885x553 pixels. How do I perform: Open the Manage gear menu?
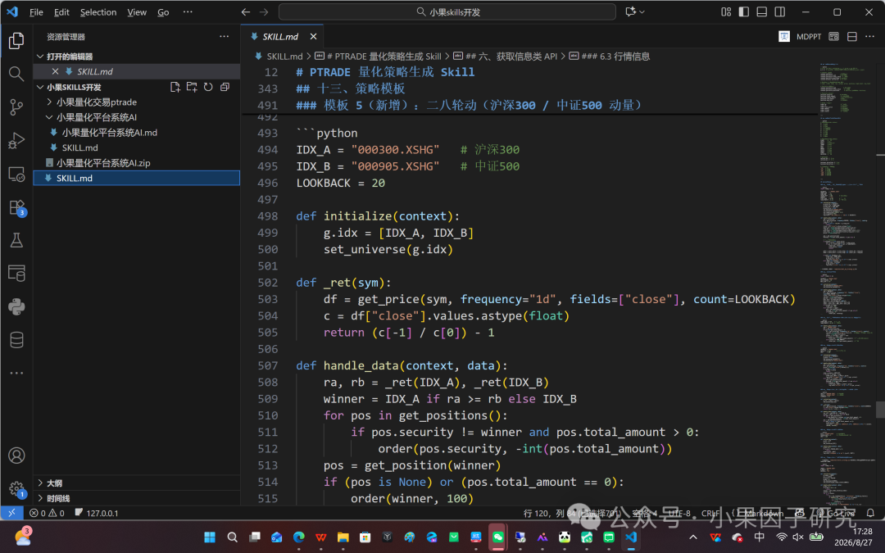point(16,488)
